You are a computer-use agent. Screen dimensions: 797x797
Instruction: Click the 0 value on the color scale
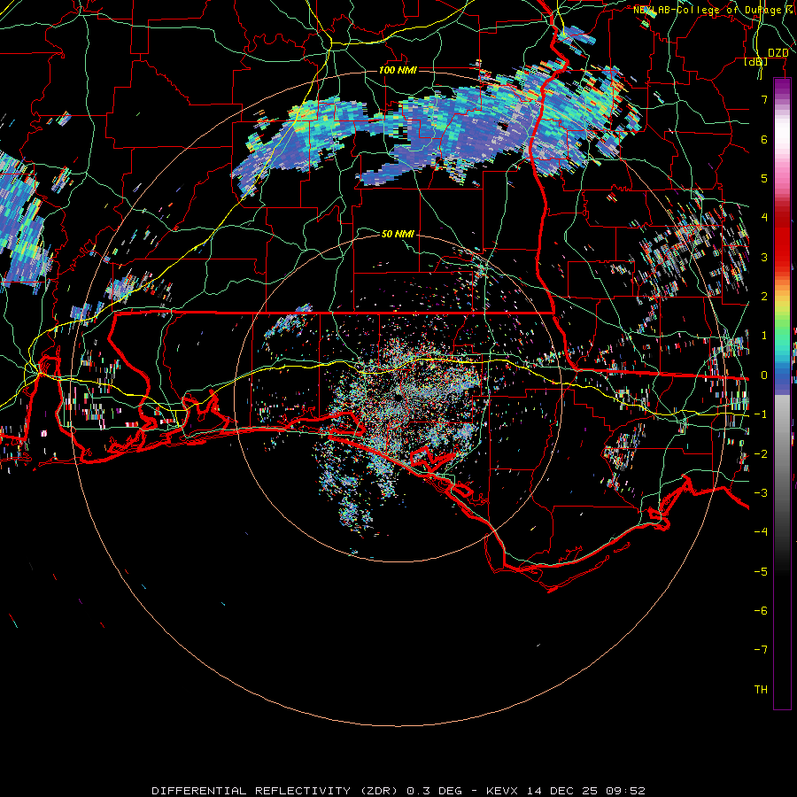(764, 375)
